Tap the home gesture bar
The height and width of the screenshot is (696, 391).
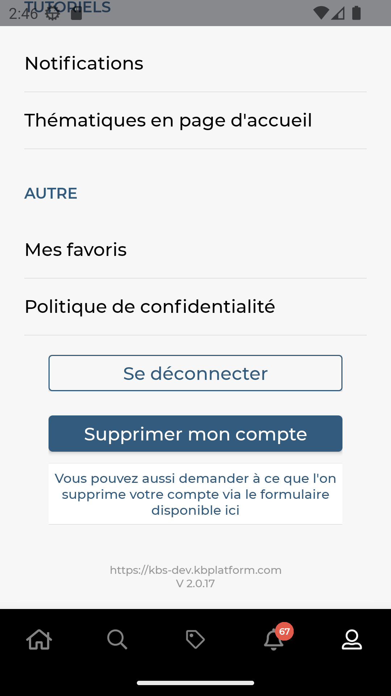click(x=195, y=683)
